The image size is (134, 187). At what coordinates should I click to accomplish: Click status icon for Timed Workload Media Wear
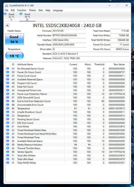8,130
